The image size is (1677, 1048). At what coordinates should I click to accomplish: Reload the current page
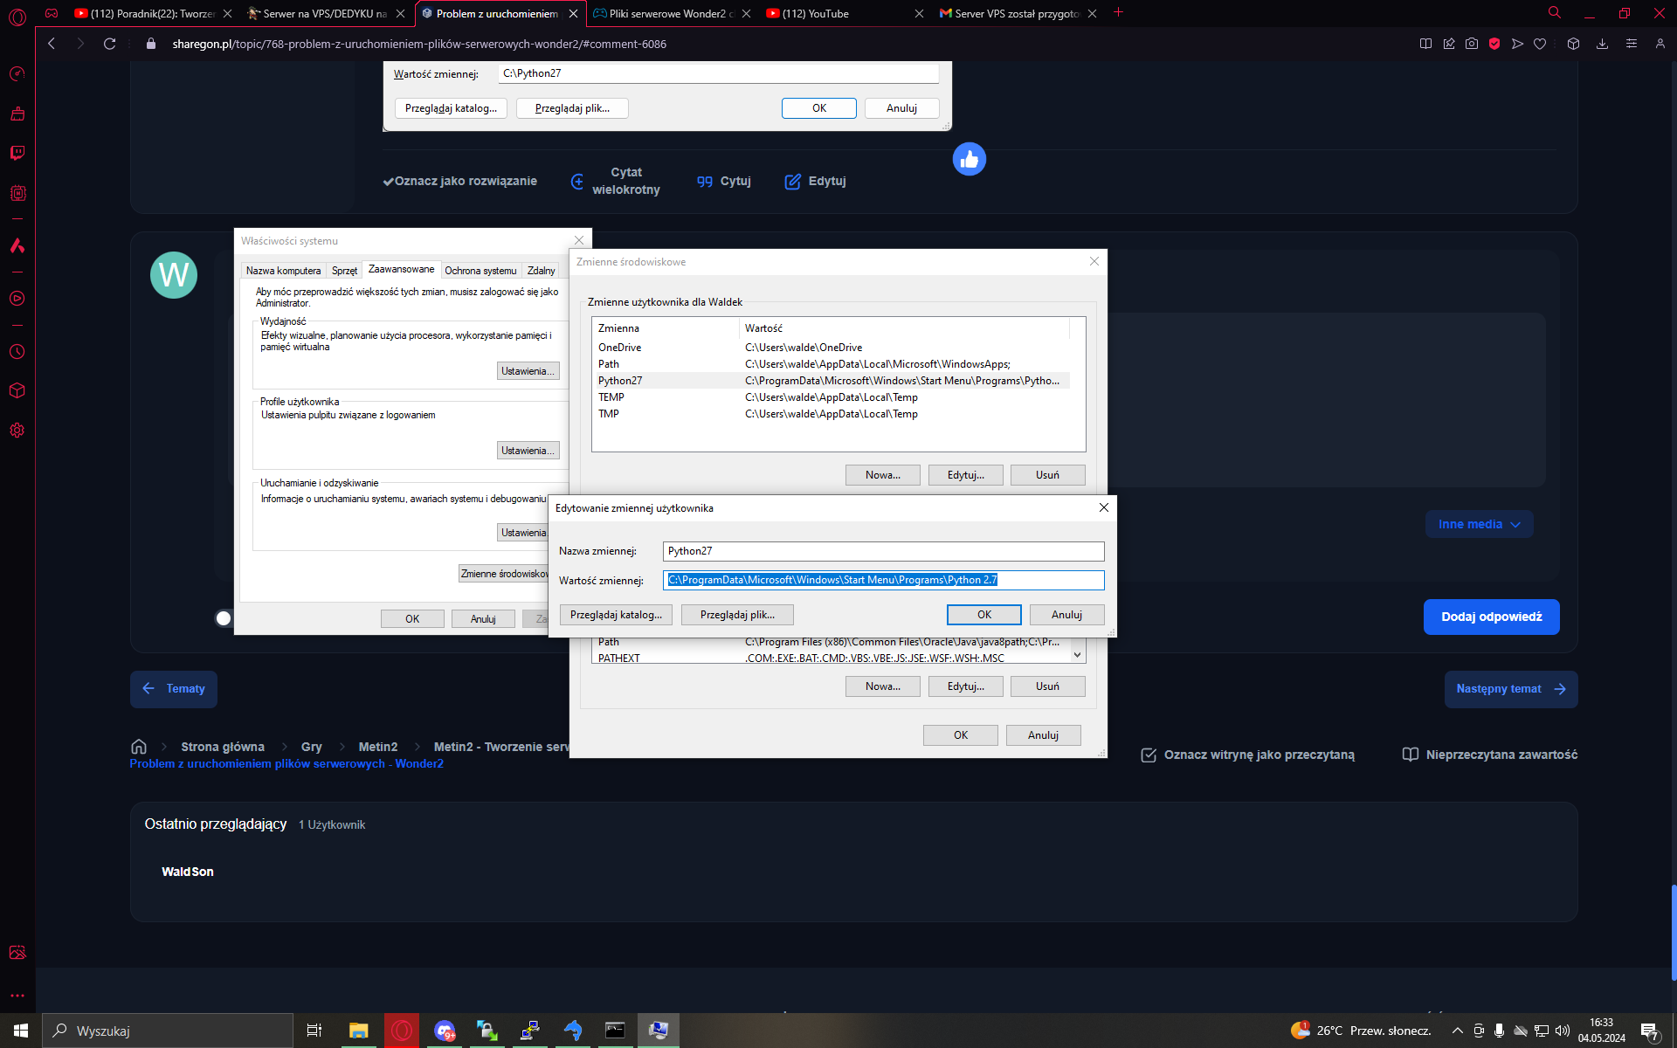click(x=109, y=44)
